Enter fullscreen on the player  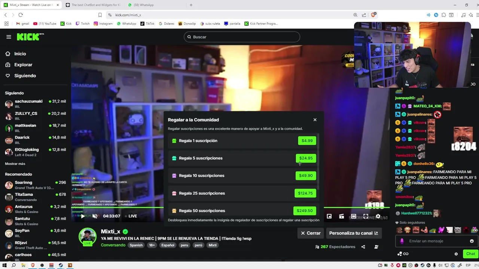pyautogui.click(x=366, y=216)
